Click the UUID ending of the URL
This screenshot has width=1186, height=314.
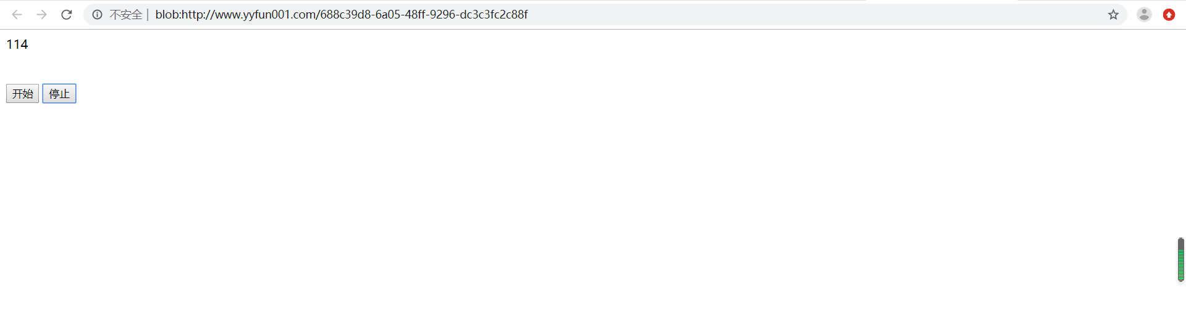click(424, 14)
